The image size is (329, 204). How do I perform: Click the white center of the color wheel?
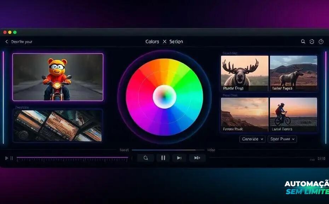pos(164,97)
